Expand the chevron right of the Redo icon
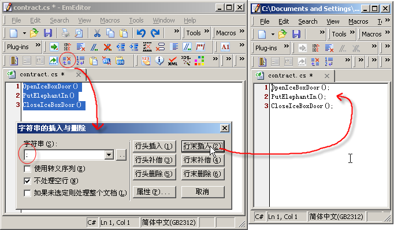Image resolution: width=394 pixels, height=230 pixels. tap(177, 31)
